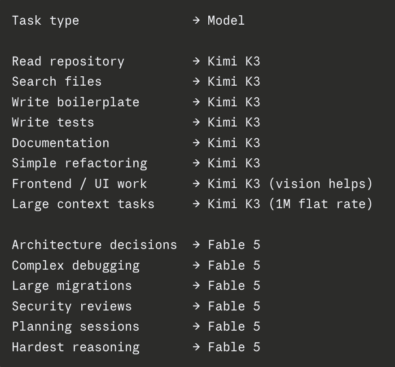Click the 'Frontend / UI work' label
395x367 pixels.
(79, 184)
